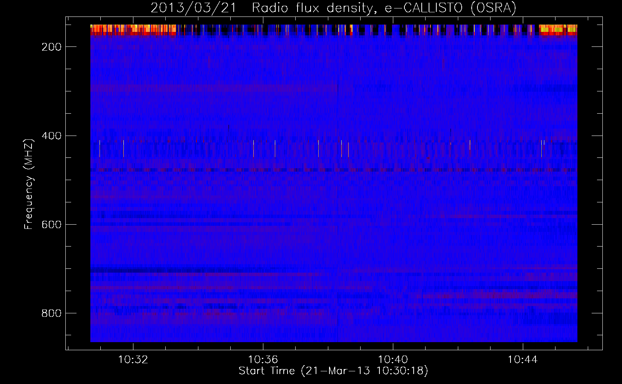Click the 10:32 time tick label

click(x=133, y=360)
